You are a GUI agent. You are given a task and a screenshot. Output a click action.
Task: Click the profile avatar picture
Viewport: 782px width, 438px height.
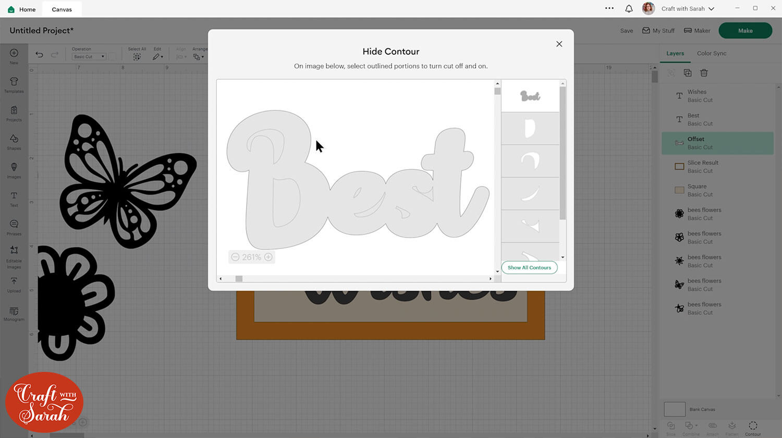(x=649, y=8)
